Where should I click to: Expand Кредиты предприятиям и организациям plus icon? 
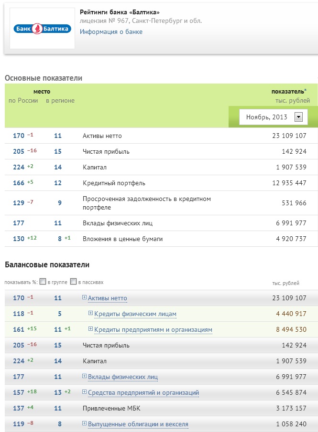(91, 329)
